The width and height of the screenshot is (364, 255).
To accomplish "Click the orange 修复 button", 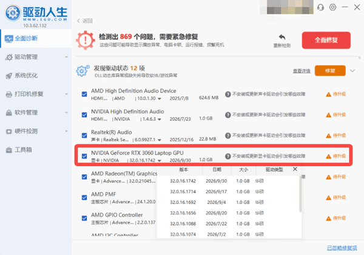I will (330, 70).
